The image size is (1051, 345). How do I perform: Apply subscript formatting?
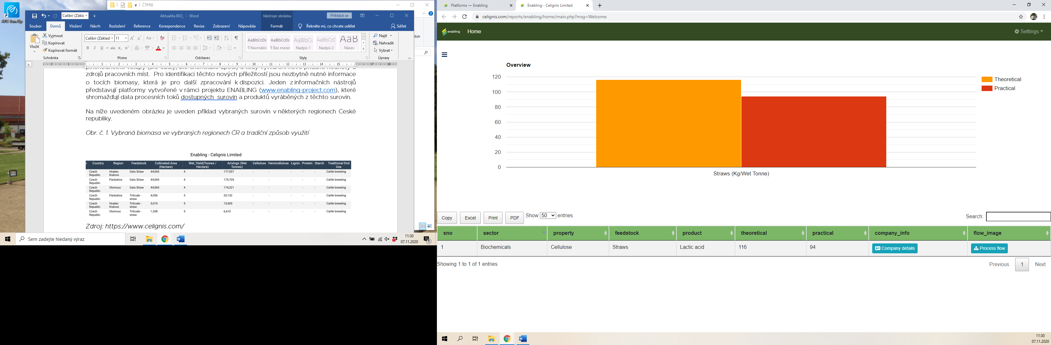tap(120, 48)
